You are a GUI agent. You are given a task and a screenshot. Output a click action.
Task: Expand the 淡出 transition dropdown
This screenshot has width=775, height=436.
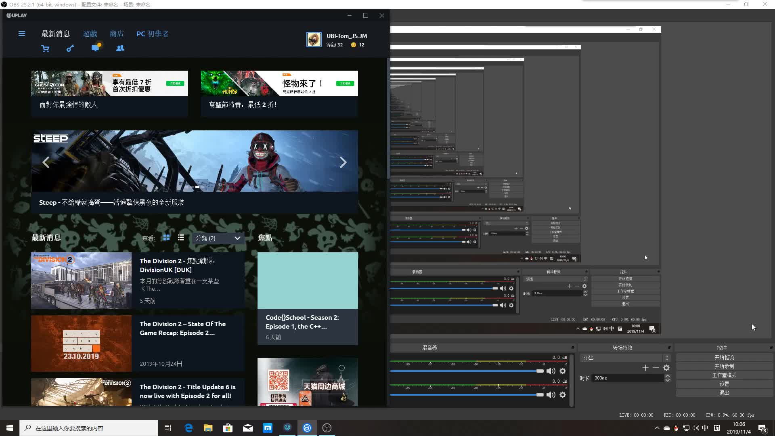pyautogui.click(x=625, y=358)
